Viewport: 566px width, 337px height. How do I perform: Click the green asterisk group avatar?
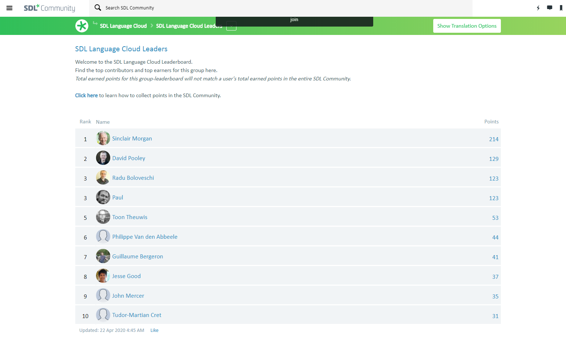(x=82, y=26)
